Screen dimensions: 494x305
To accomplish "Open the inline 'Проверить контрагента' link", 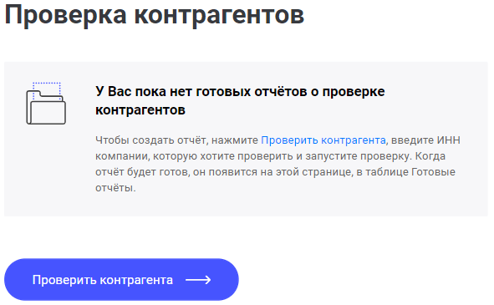I will (323, 140).
